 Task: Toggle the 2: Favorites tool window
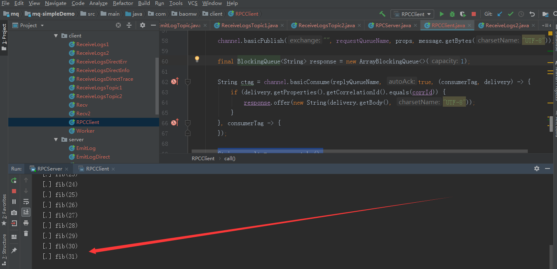[4, 210]
